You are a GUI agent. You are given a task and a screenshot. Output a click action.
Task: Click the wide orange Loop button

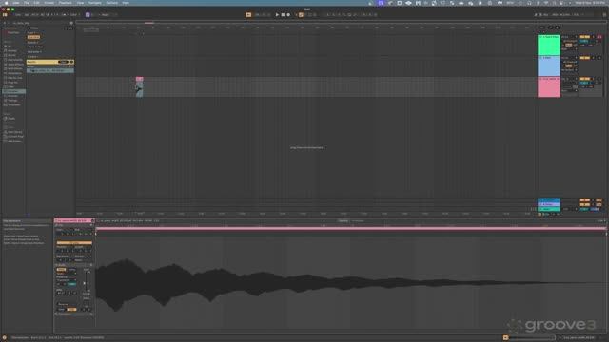click(x=74, y=243)
